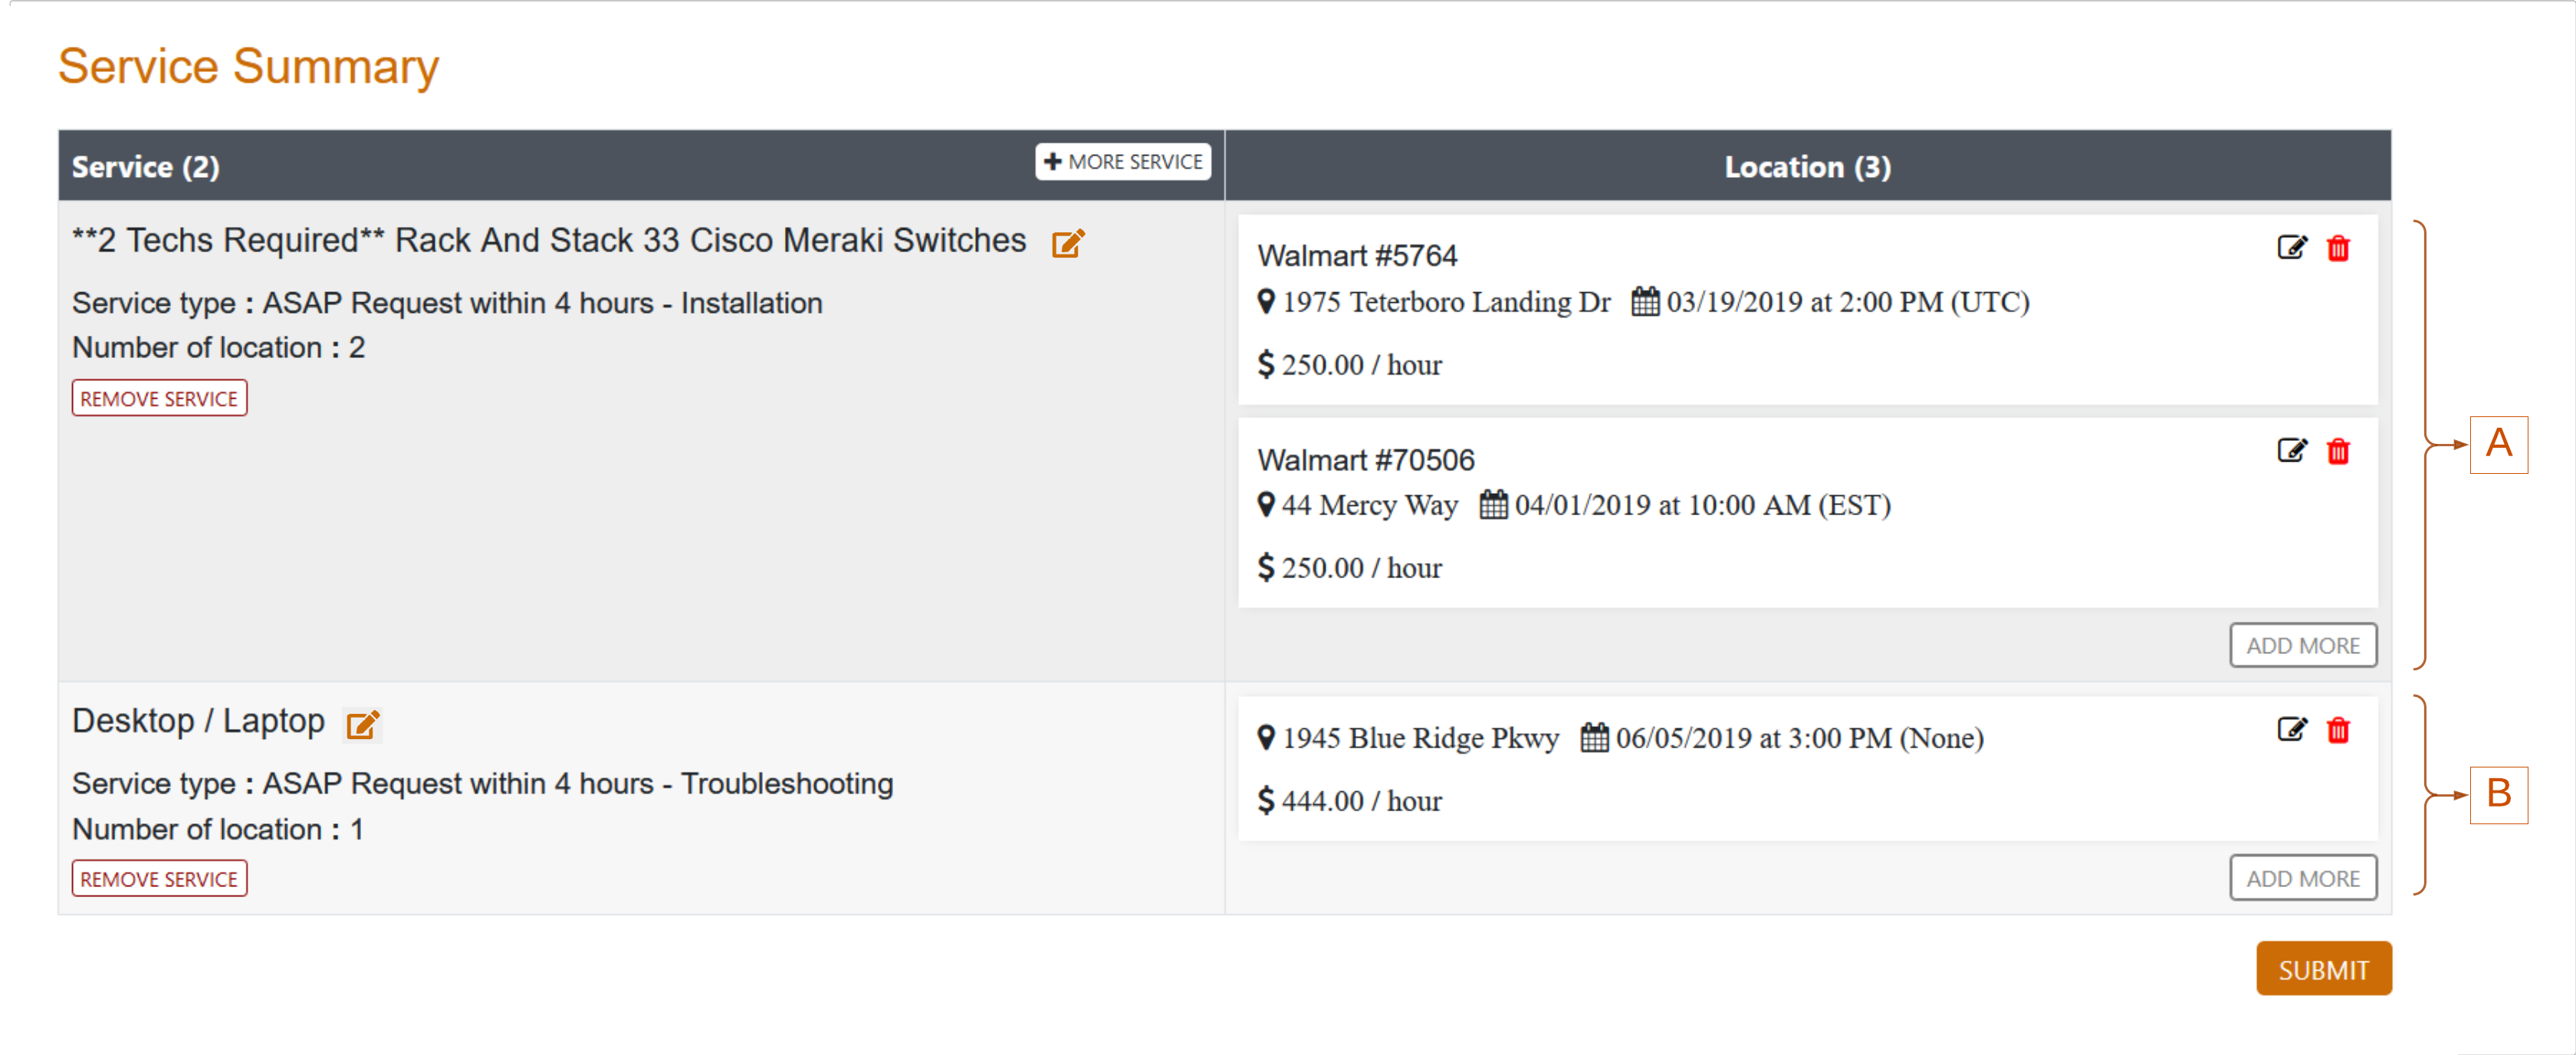Image resolution: width=2576 pixels, height=1055 pixels.
Task: Edit Walmart #70506 location entry
Action: pos(2291,450)
